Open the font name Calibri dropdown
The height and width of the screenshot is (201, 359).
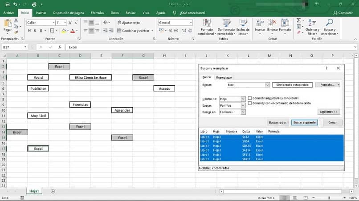coord(53,23)
